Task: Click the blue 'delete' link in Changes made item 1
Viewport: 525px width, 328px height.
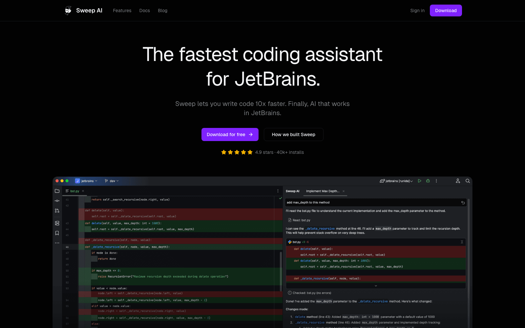Action: (300, 317)
